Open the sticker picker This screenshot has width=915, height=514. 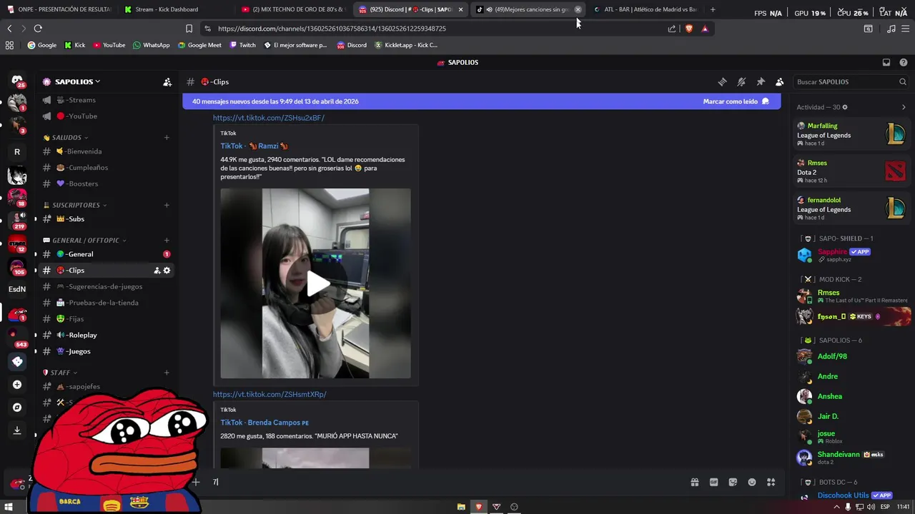point(733,482)
